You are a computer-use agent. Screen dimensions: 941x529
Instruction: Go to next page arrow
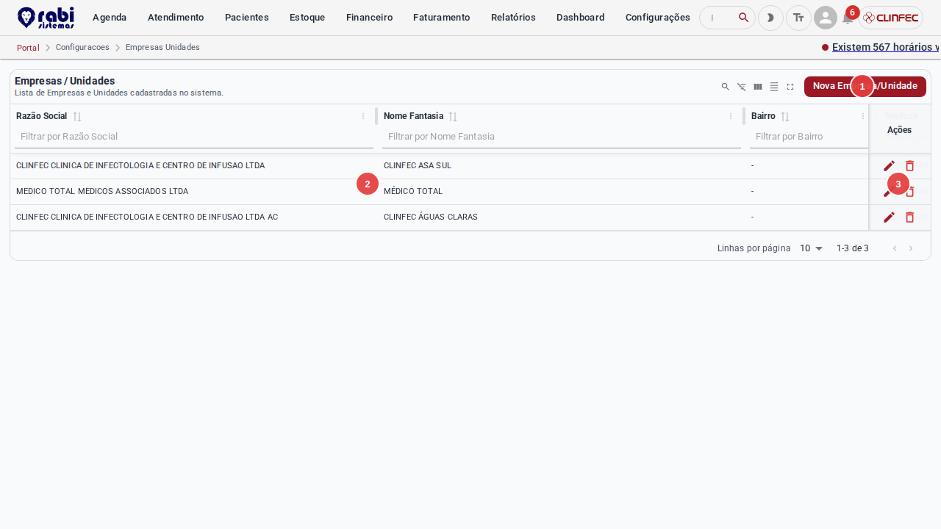pyautogui.click(x=911, y=248)
